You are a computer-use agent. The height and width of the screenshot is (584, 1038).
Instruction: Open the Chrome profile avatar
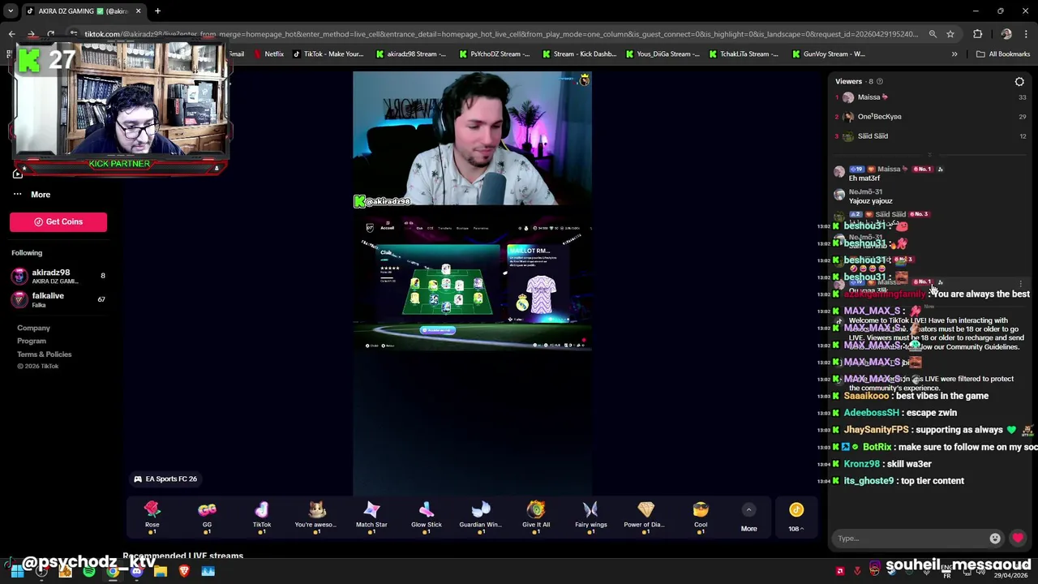coord(1006,34)
